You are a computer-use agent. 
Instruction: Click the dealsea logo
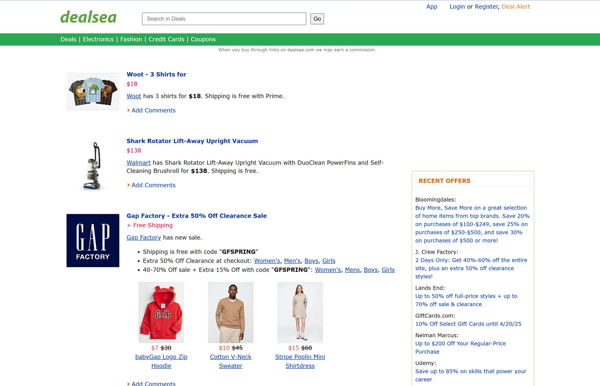(88, 17)
